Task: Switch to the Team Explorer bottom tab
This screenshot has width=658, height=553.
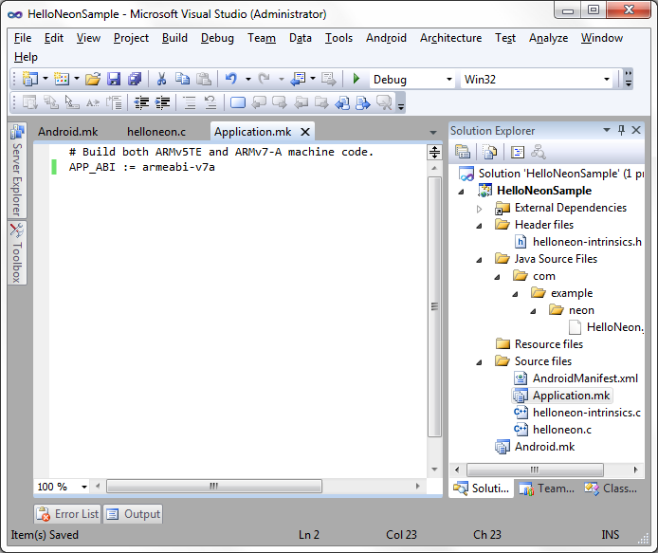Action: tap(547, 488)
